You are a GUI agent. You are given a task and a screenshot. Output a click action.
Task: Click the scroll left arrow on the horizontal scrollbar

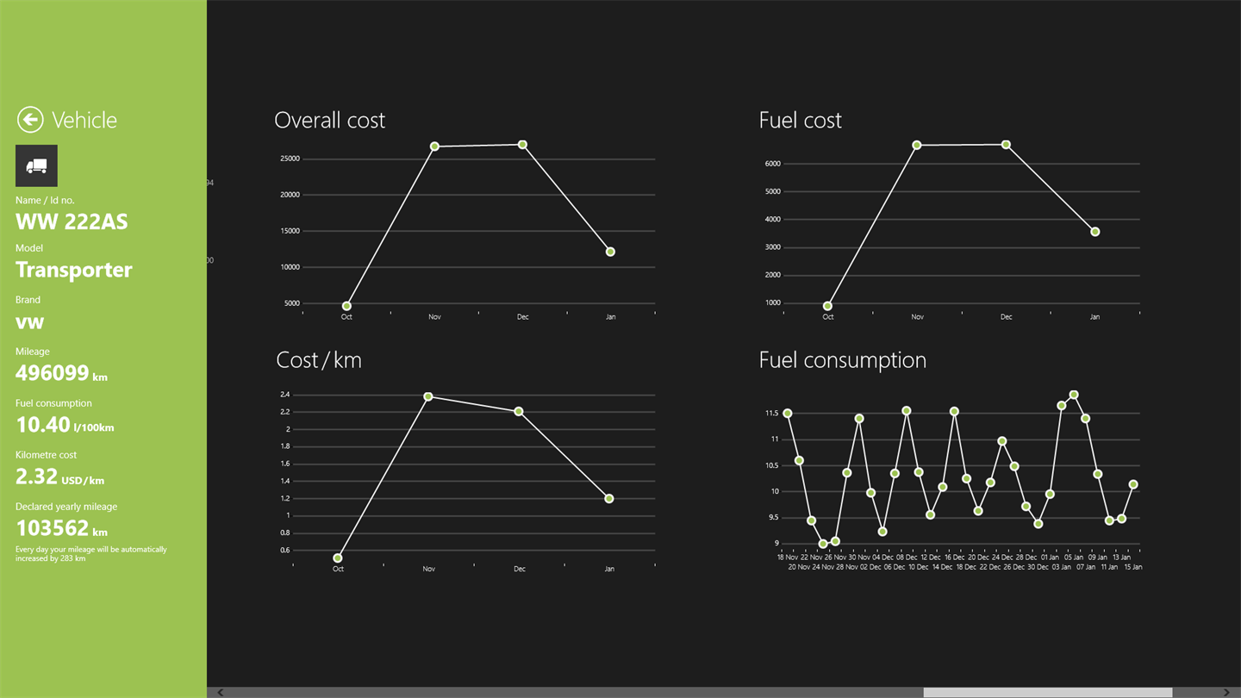coord(221,693)
